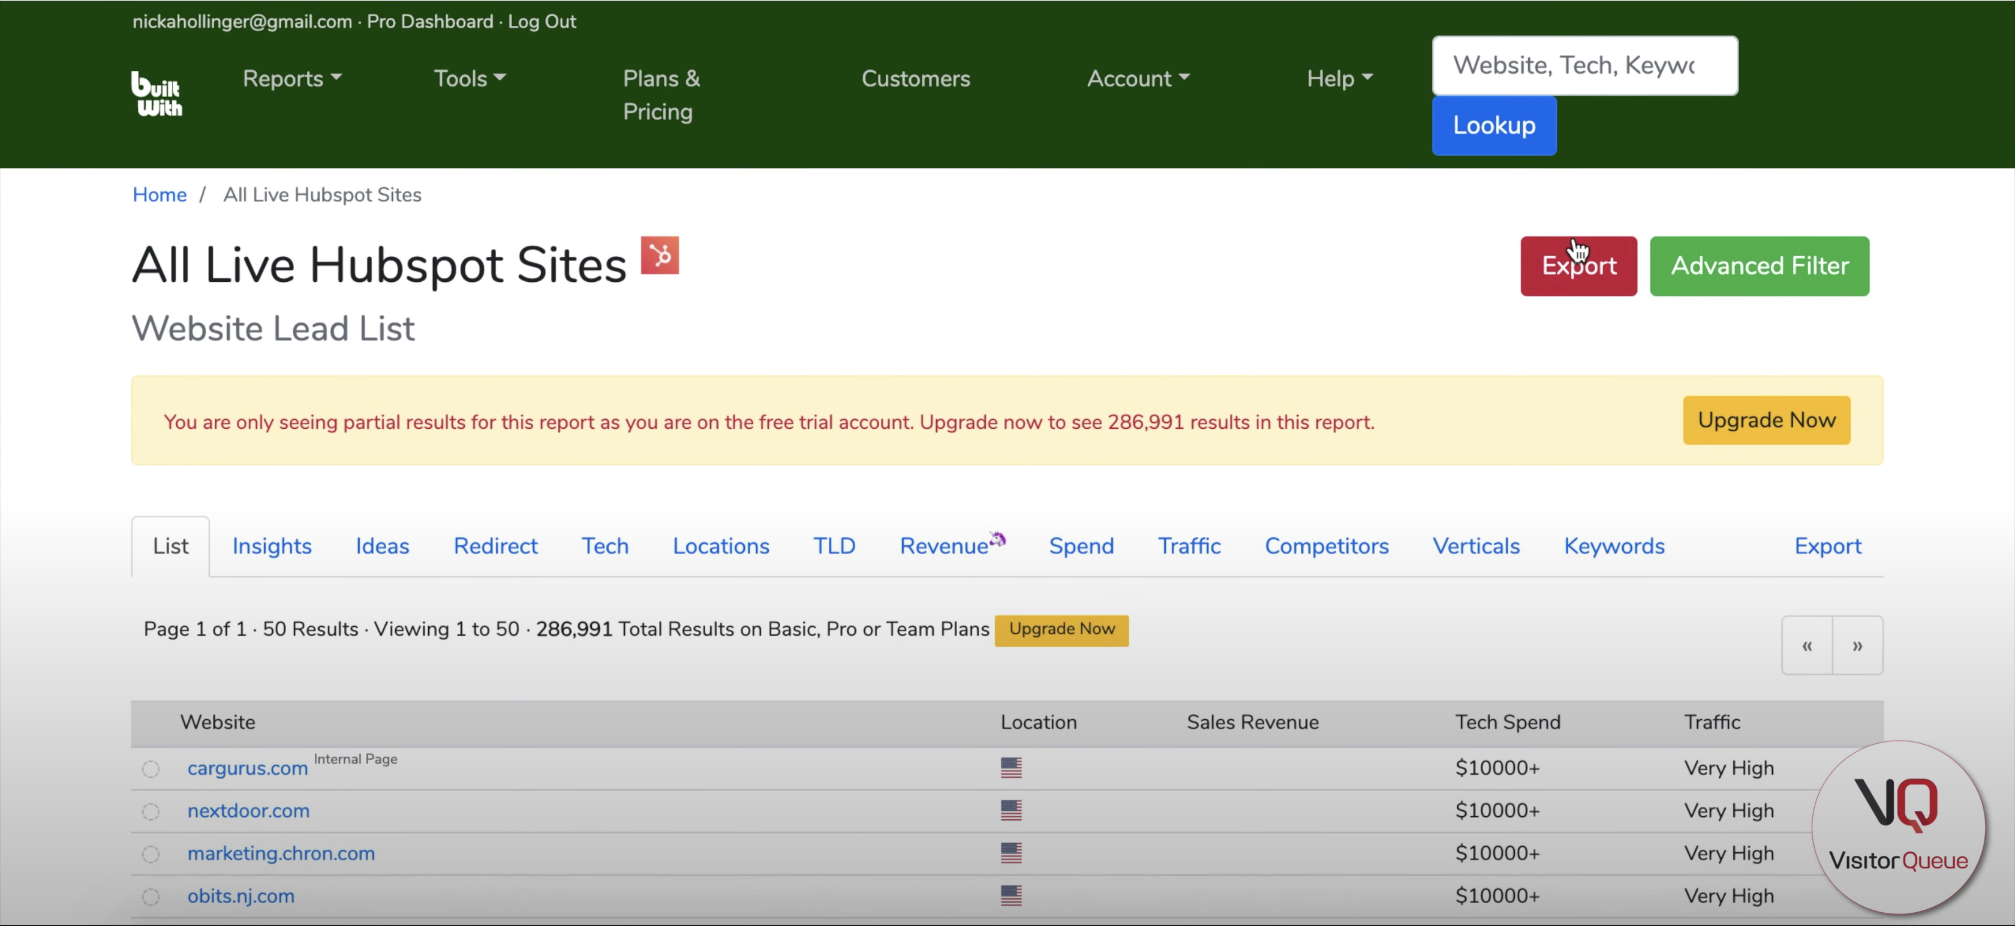Open the nextdoor.com link

(x=248, y=810)
